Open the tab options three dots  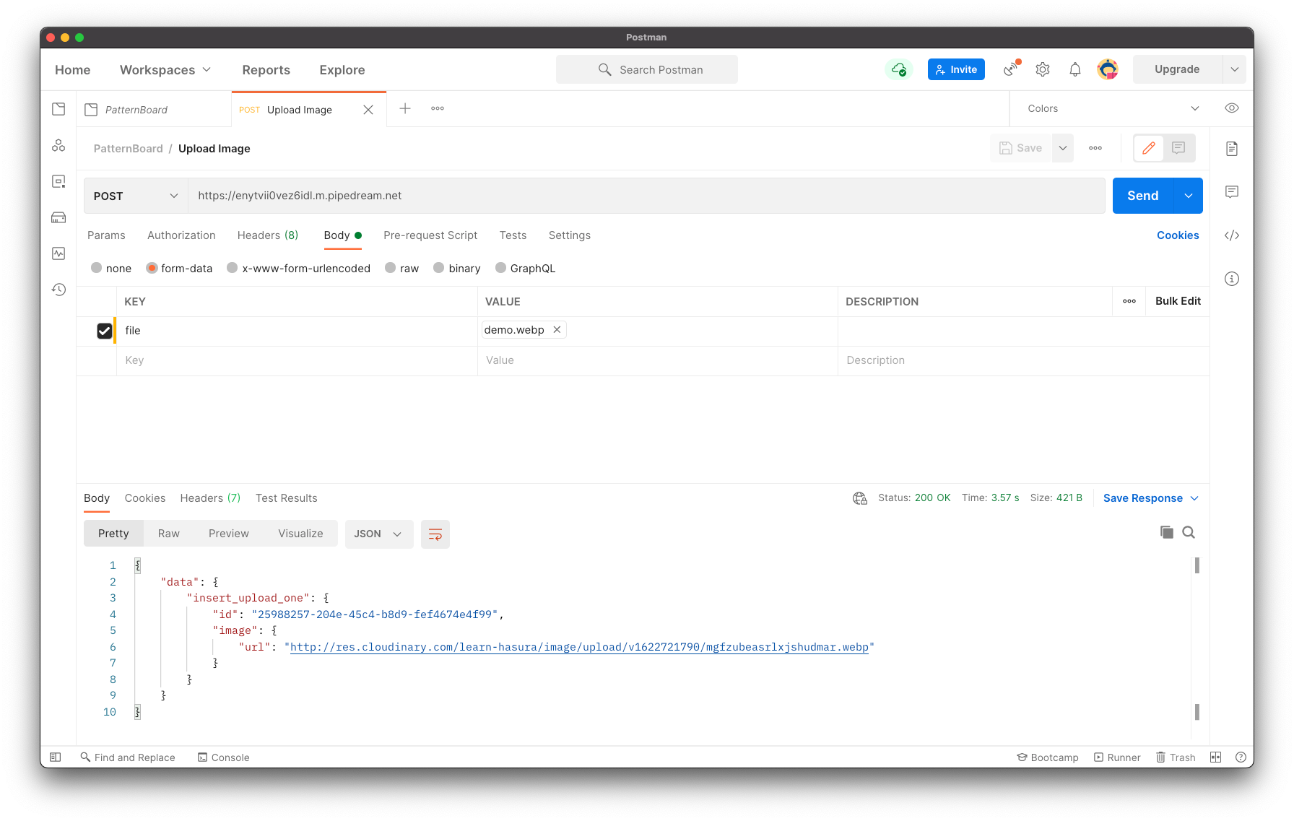click(438, 108)
